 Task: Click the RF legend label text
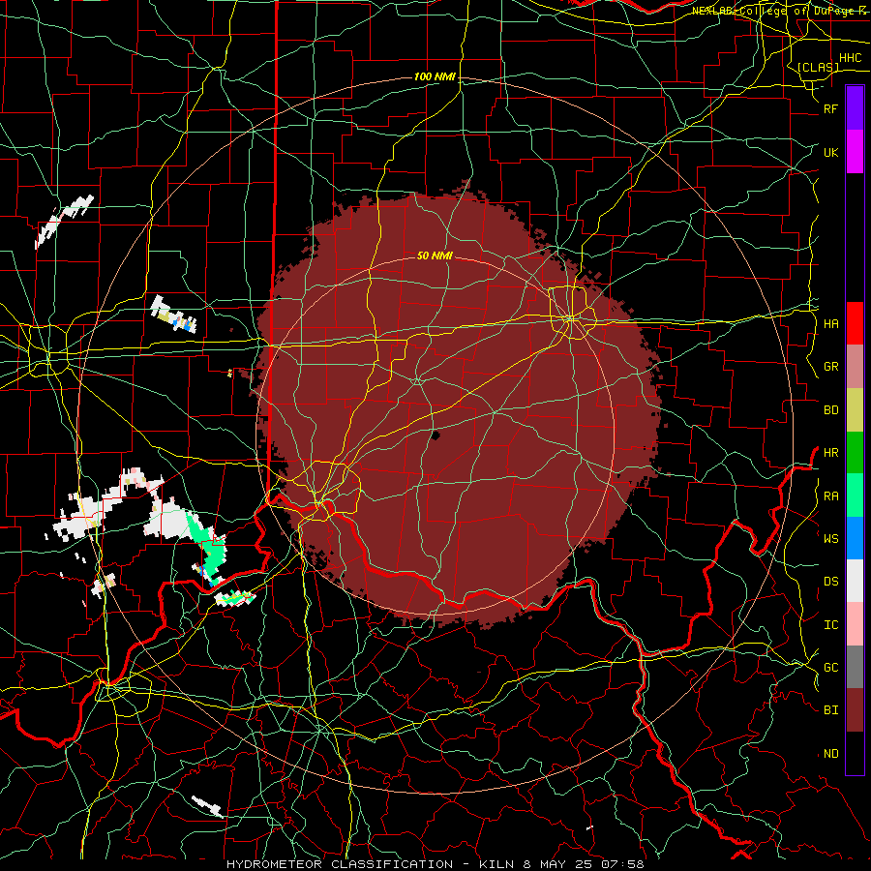[x=830, y=108]
